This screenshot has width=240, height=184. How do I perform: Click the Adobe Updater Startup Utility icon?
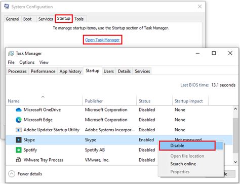[18, 130]
